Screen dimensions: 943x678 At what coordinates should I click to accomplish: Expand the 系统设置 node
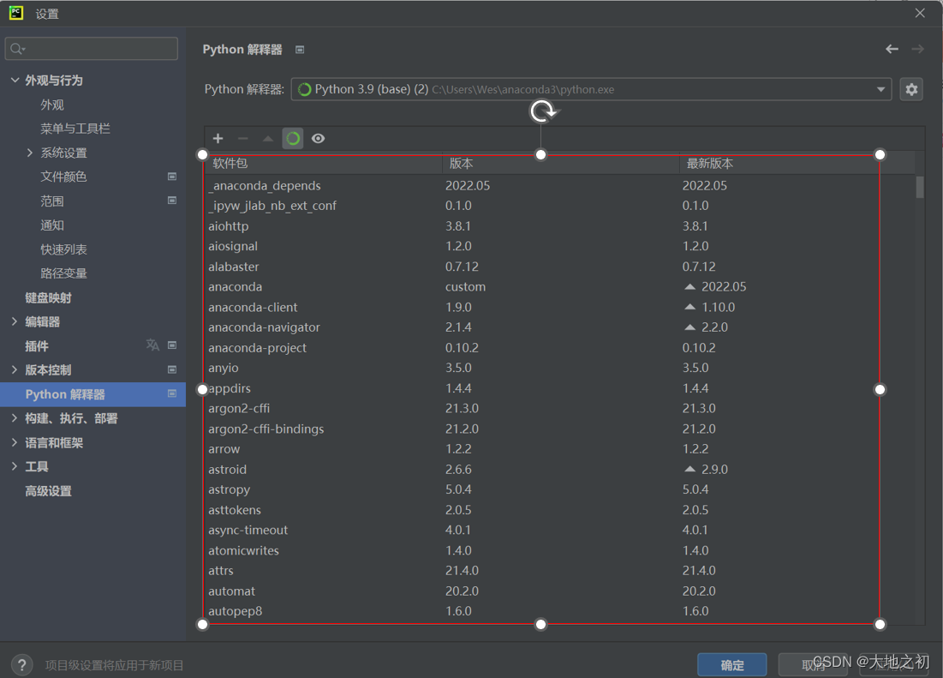tap(29, 153)
